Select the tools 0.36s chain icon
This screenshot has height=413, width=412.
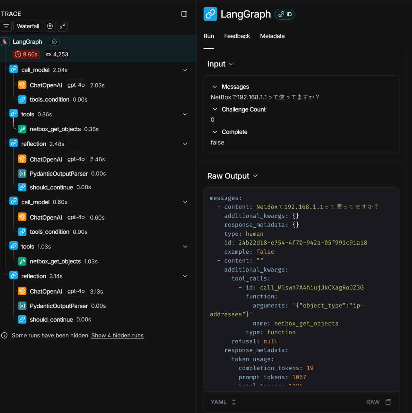click(x=14, y=114)
